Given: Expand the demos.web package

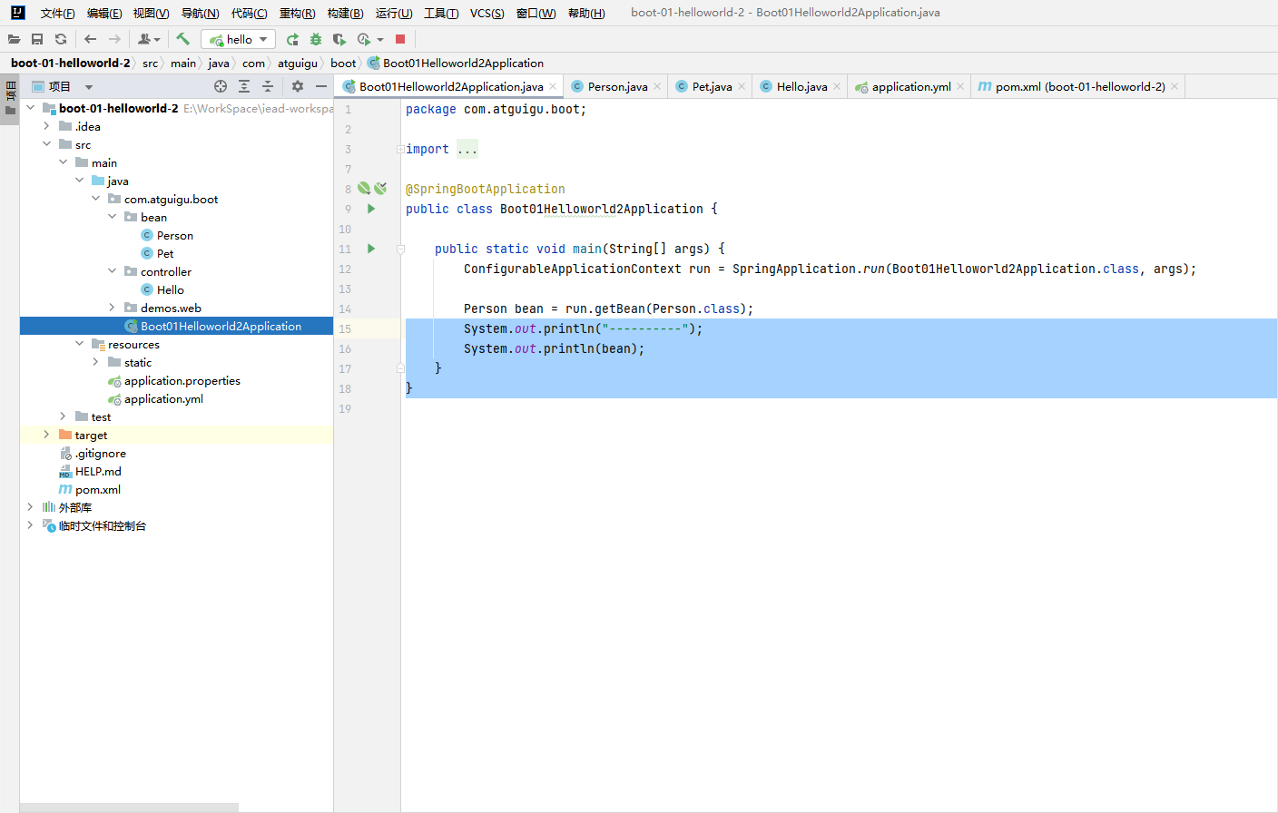Looking at the screenshot, I should 112,308.
